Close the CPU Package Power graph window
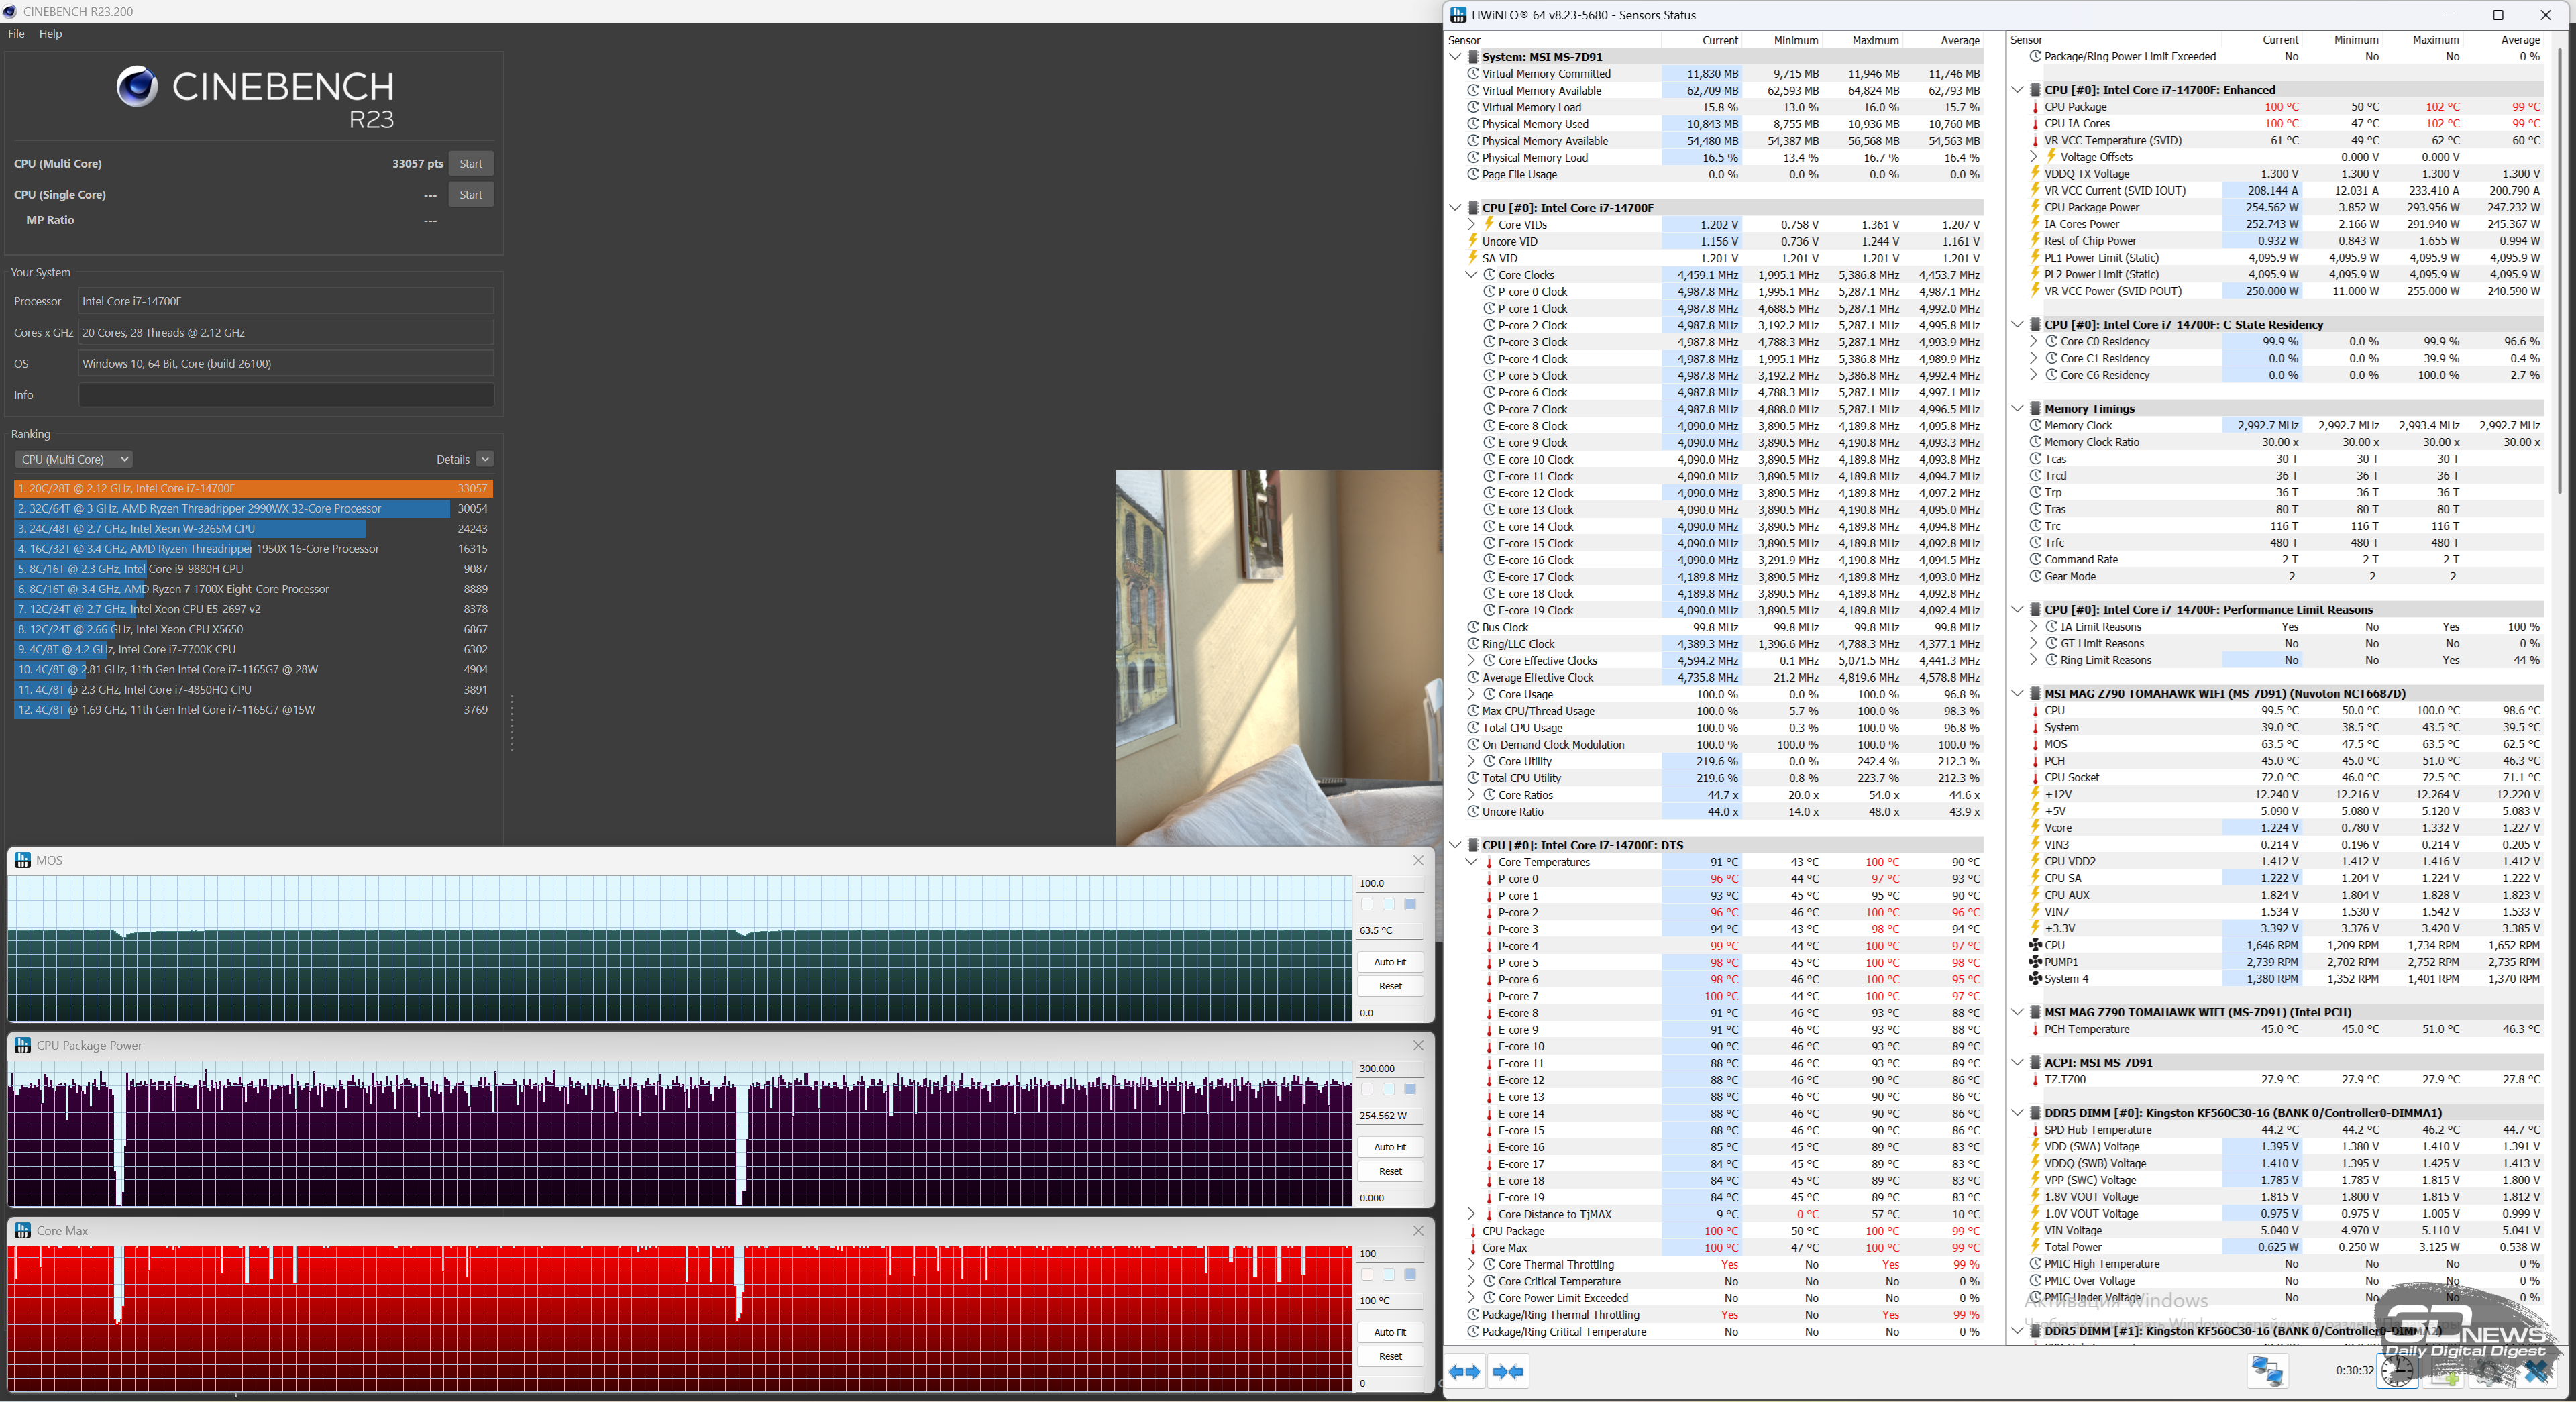This screenshot has width=2576, height=1402. [1418, 1045]
